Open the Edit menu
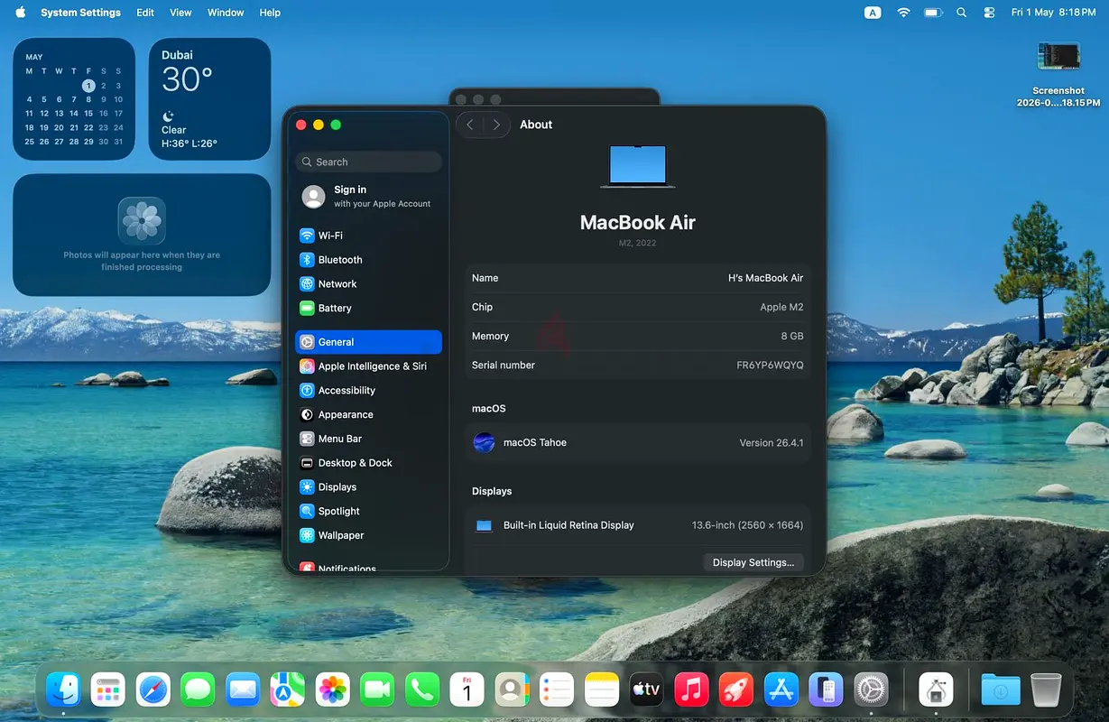Screen dimensions: 1109x722 [145, 13]
